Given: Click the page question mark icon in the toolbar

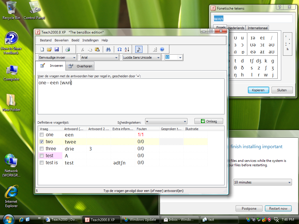Looking at the screenshot, I should click(x=155, y=50).
